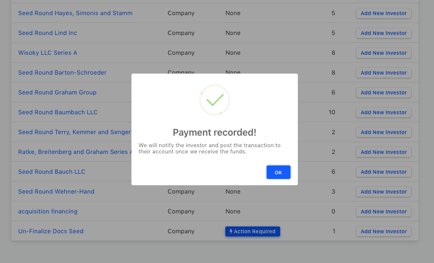Click 'None' in the Wisoky LLC Series A row
The width and height of the screenshot is (434, 263).
233,53
